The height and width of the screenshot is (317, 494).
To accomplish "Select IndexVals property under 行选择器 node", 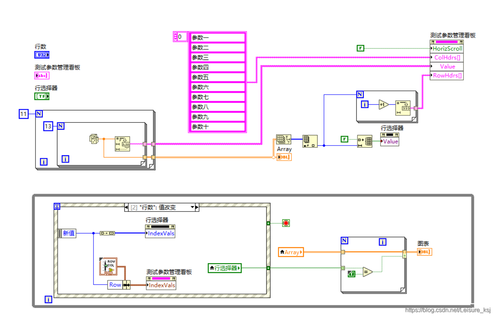I will (160, 233).
